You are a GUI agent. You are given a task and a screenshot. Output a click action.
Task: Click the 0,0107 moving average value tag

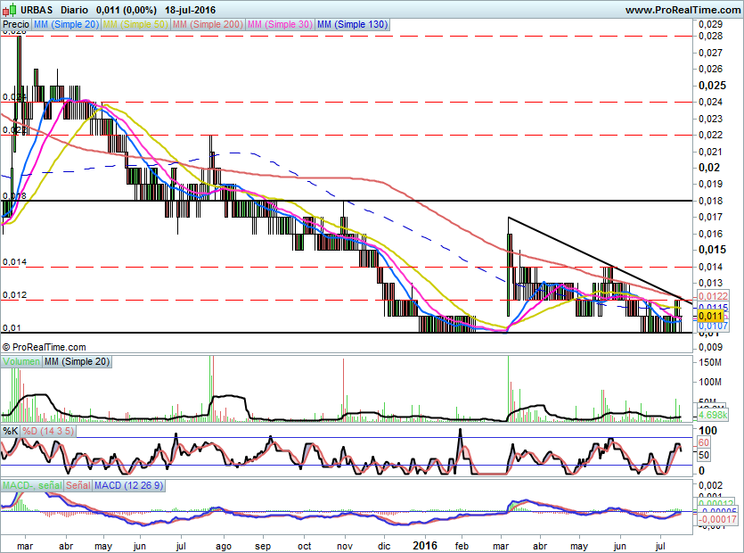713,326
